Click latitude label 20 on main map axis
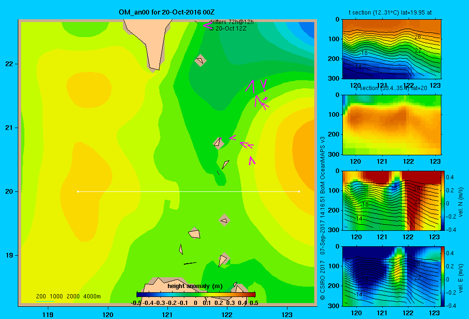Screen dimensions: 469x319 (x=9, y=191)
